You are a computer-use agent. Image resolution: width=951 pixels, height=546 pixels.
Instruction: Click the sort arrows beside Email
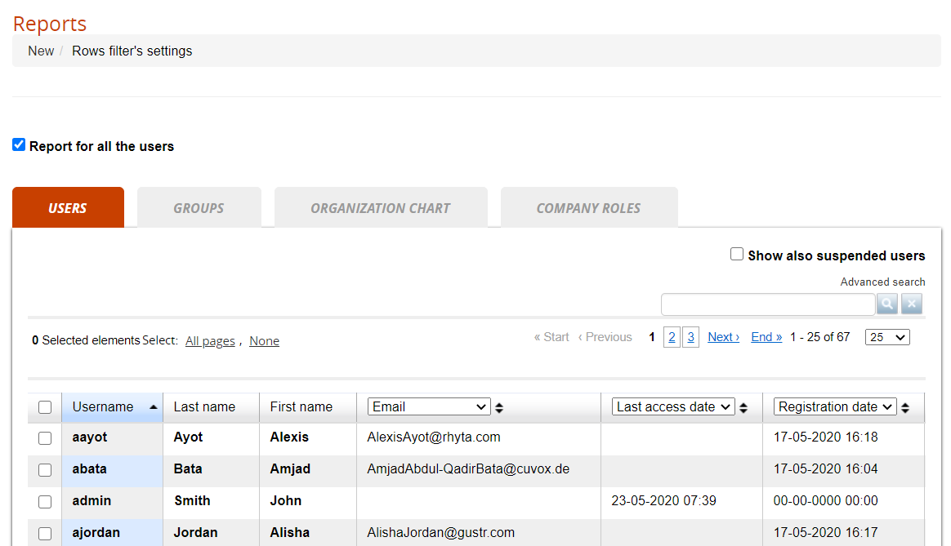pos(499,407)
